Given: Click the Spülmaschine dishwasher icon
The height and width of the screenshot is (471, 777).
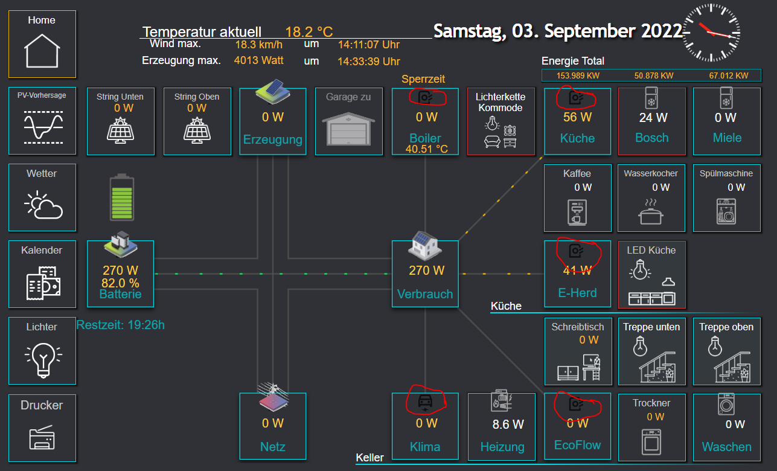Looking at the screenshot, I should (x=726, y=213).
